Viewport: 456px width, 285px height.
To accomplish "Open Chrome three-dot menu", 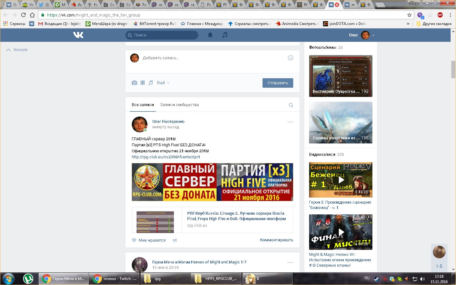I will click(x=450, y=15).
